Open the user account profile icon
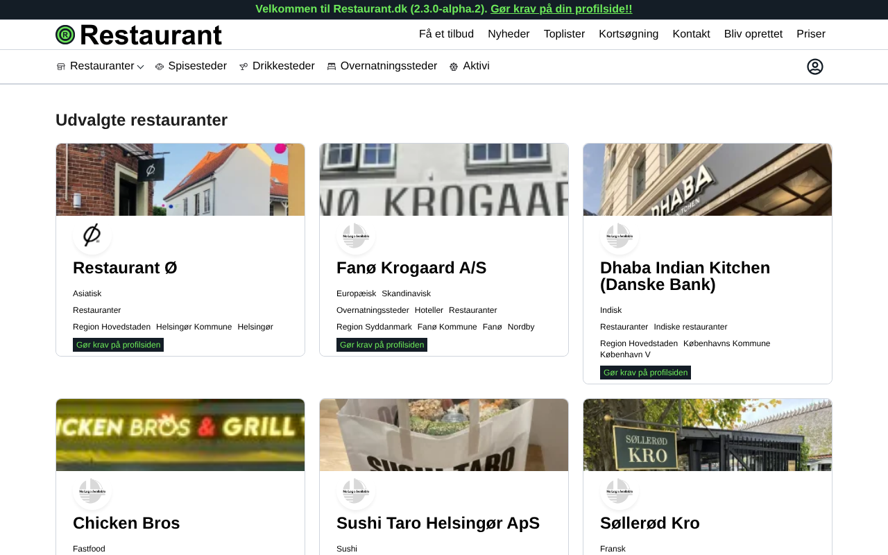888x555 pixels. [814, 67]
